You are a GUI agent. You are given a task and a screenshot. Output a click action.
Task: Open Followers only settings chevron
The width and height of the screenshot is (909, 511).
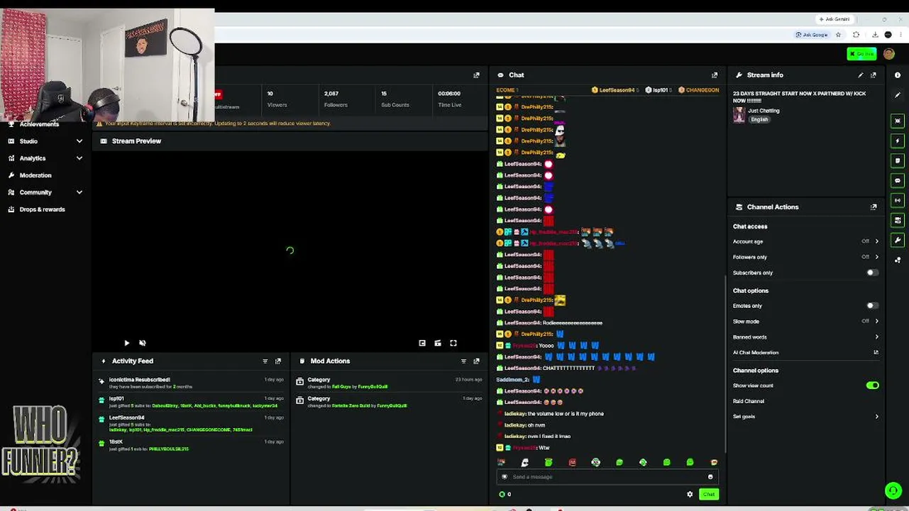click(x=876, y=257)
